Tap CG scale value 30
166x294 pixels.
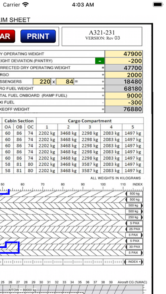[x=41, y=282]
